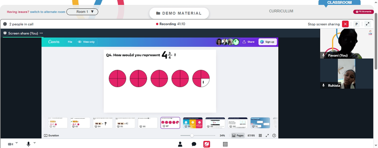Enter Canva fullscreen presentation icon
The width and height of the screenshot is (378, 148).
267,136
